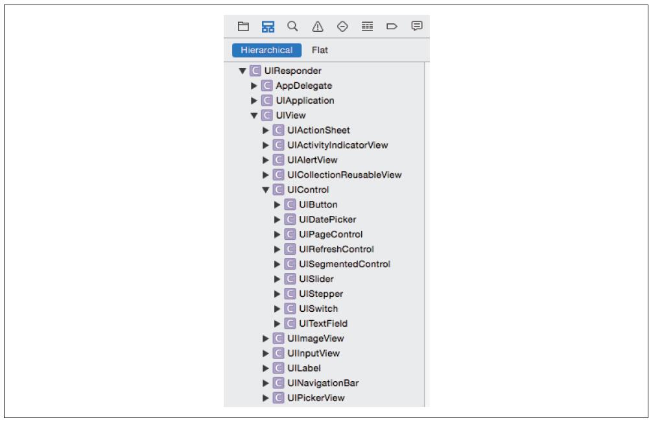This screenshot has width=651, height=422.
Task: Select the UICollectionReusableView class name
Action: click(344, 175)
